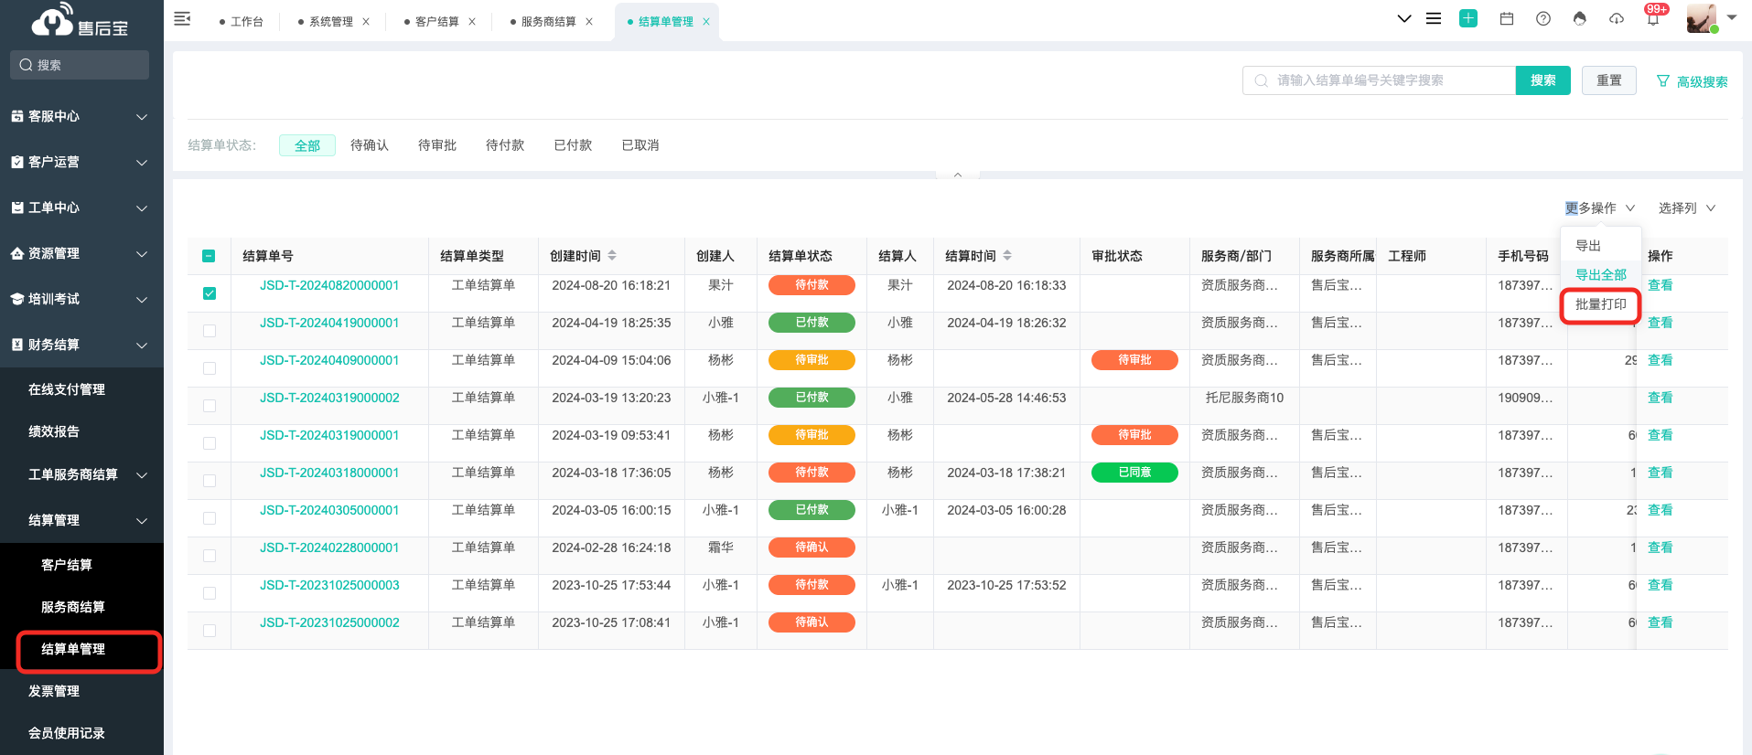Expand 培训考试 sidebar menu

click(x=81, y=299)
